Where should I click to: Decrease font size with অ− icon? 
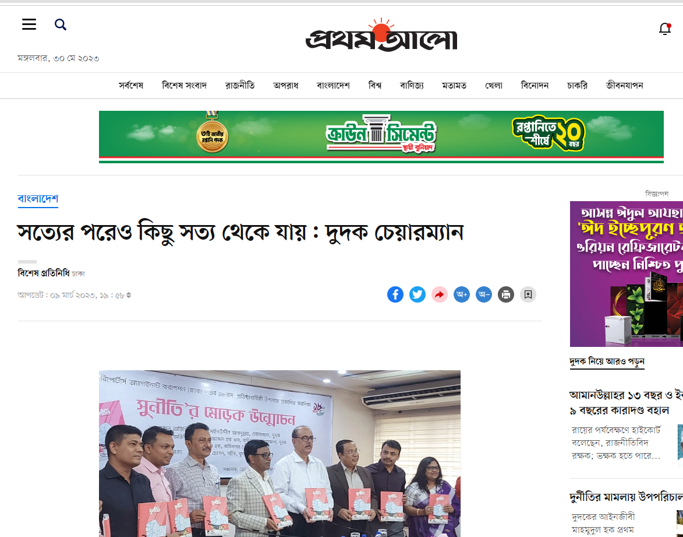pos(484,294)
